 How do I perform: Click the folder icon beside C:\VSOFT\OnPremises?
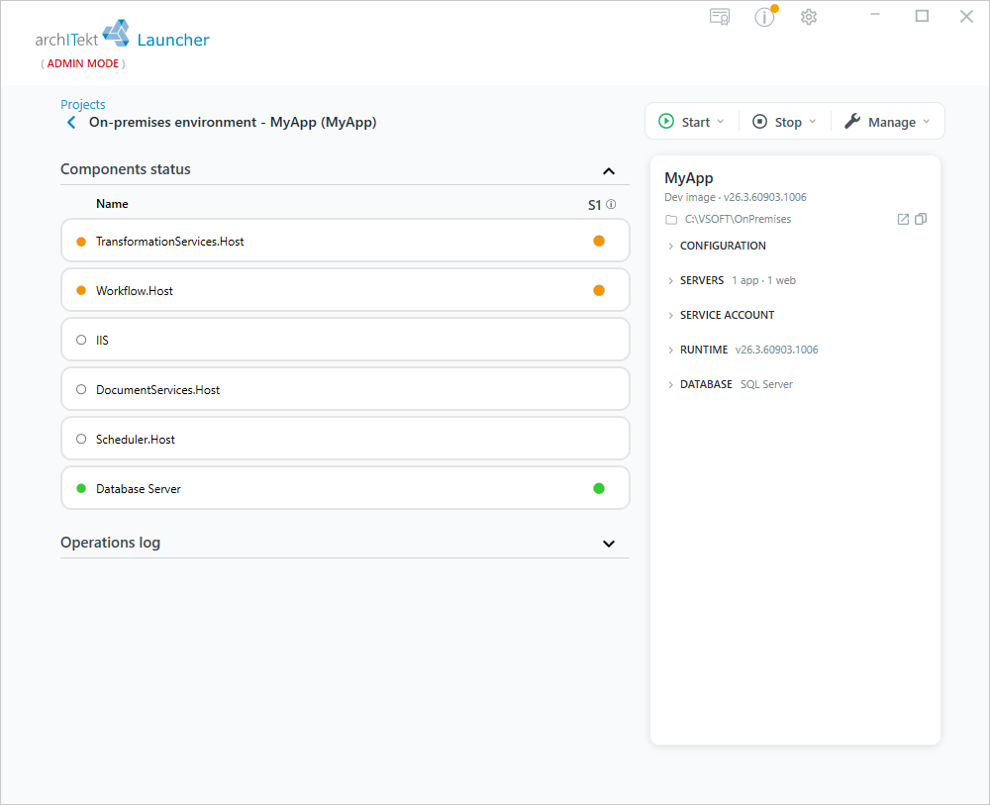pyautogui.click(x=671, y=220)
